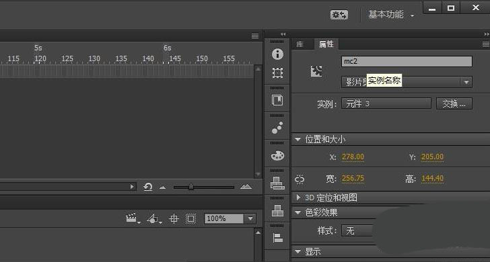This screenshot has height=262, width=490.
Task: Click the timeline zoom slider handle
Action: point(190,187)
